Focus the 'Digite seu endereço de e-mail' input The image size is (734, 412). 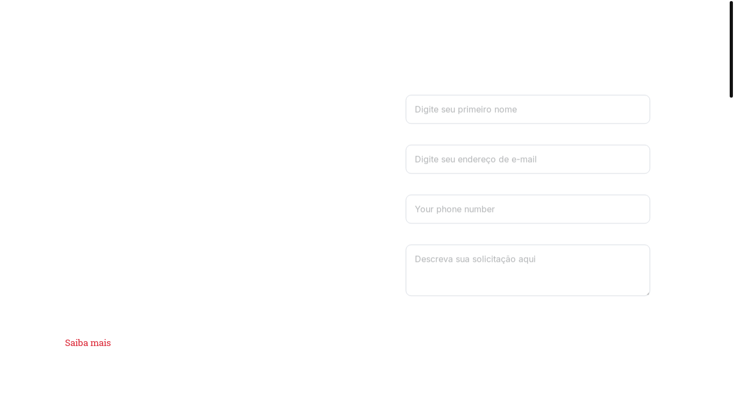tap(527, 159)
